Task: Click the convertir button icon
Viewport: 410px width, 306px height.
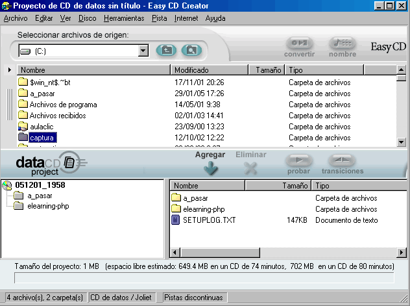Action: tap(300, 43)
